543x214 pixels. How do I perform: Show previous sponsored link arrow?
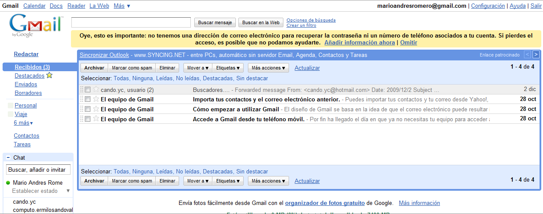[x=527, y=54]
